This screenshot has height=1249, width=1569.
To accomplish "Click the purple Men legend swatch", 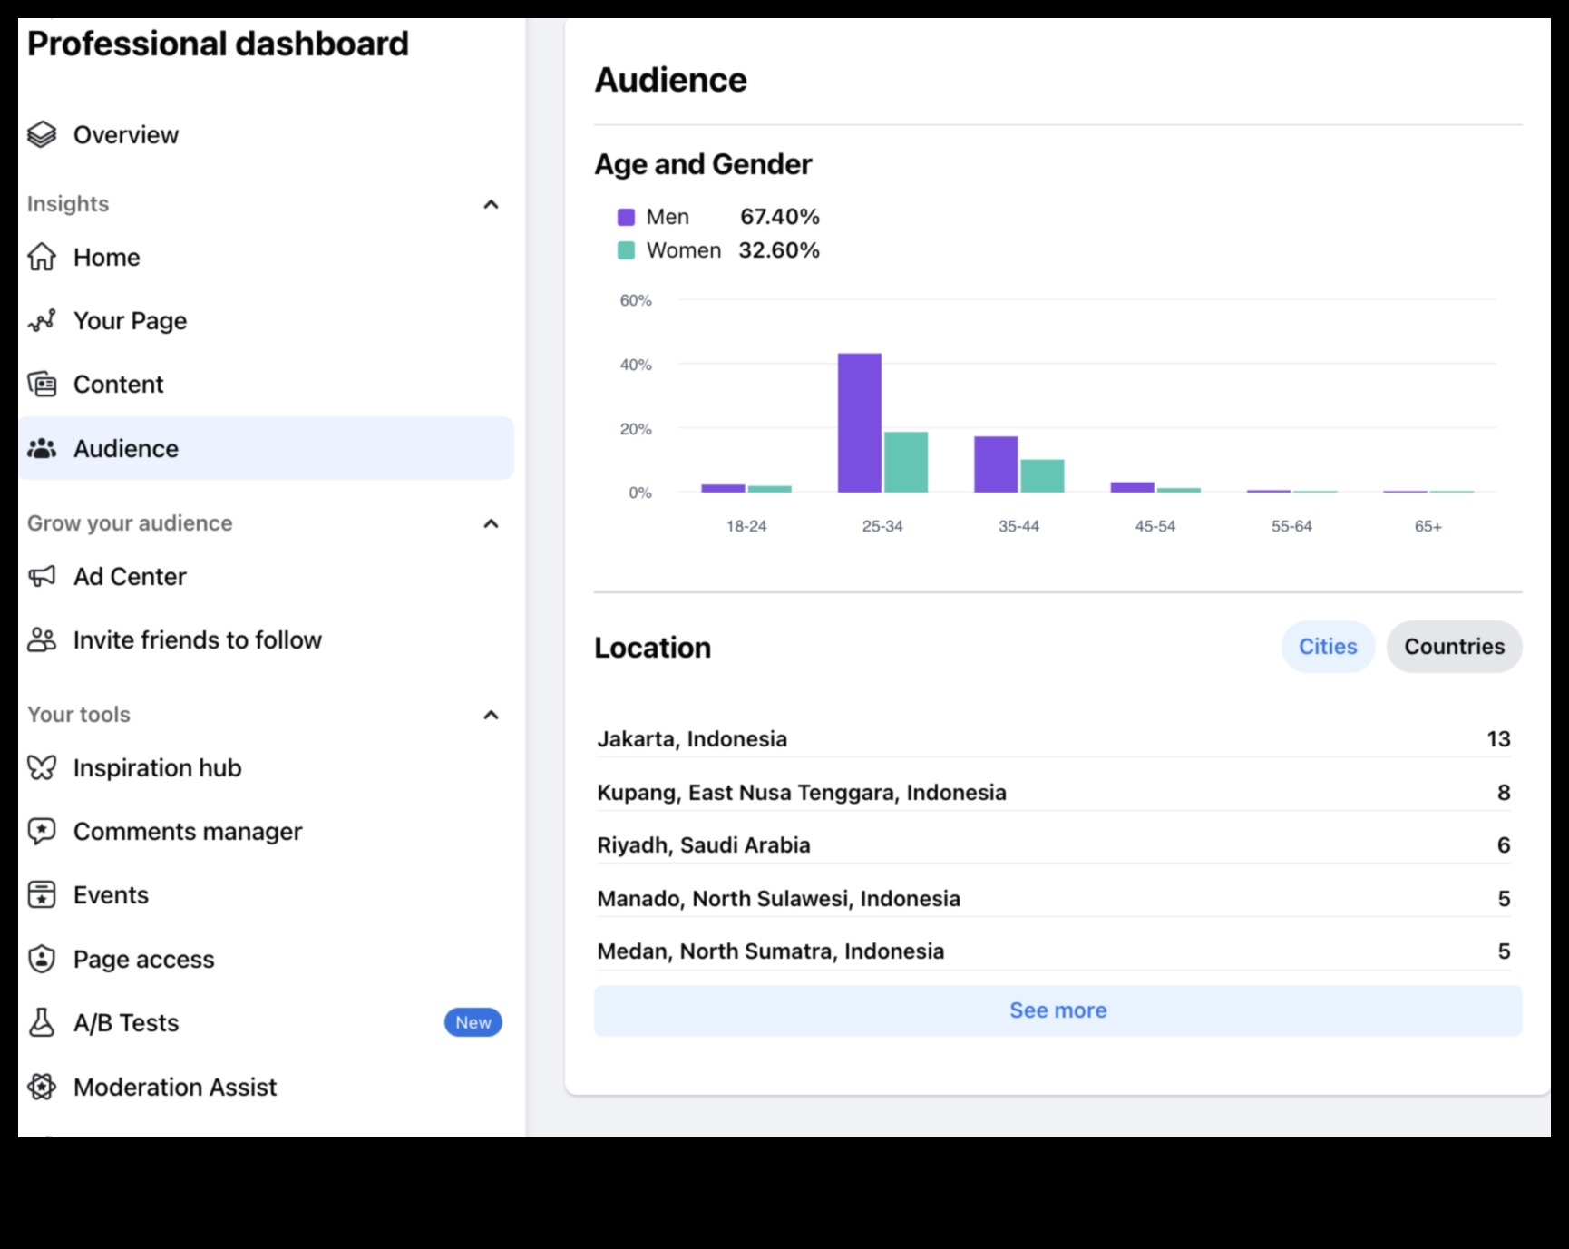I will (626, 217).
